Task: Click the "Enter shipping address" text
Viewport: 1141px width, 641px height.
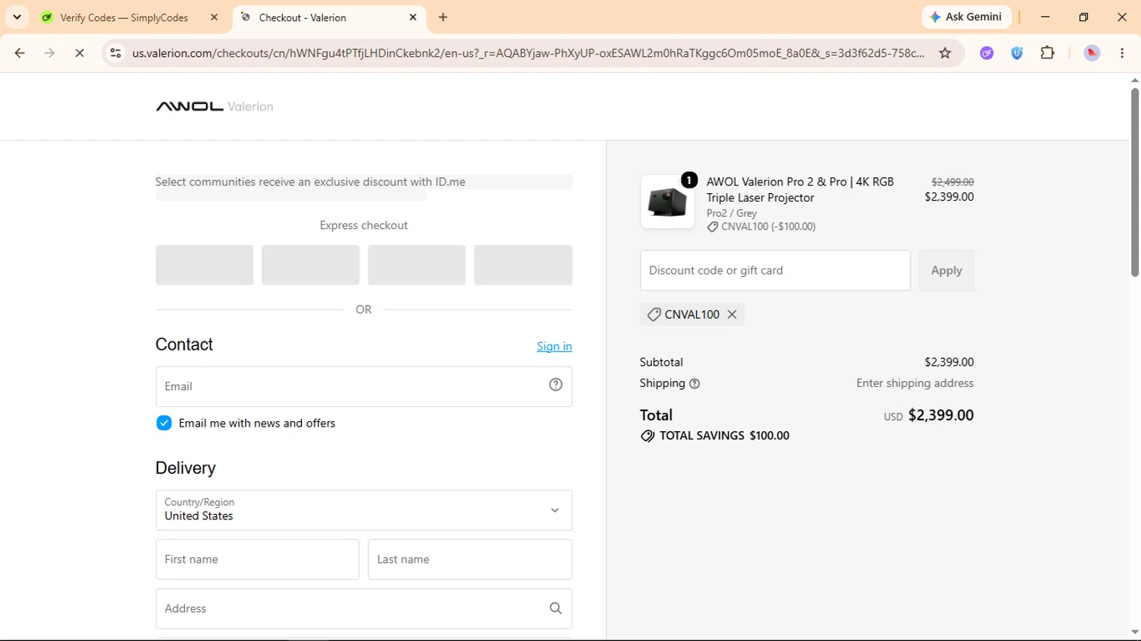Action: pos(915,383)
